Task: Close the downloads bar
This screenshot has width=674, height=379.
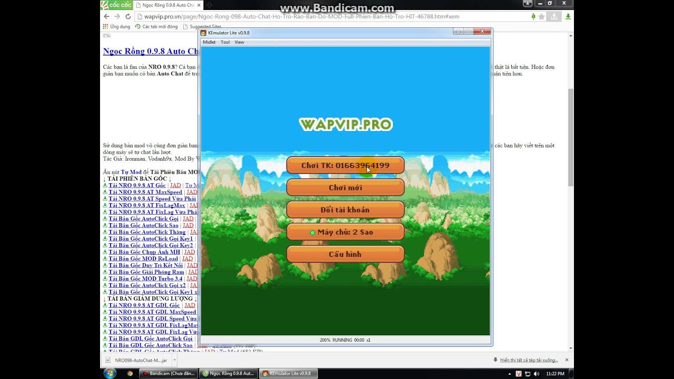Action: [x=567, y=360]
